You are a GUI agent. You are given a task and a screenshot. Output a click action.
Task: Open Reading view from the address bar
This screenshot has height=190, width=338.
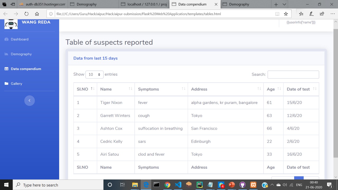[277, 14]
